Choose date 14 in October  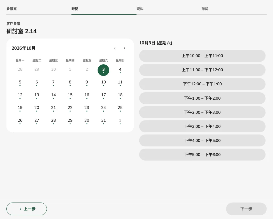point(53,96)
